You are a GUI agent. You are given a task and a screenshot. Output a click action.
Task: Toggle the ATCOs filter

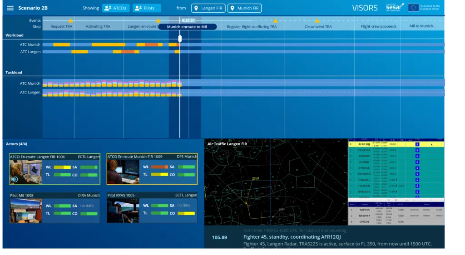116,8
